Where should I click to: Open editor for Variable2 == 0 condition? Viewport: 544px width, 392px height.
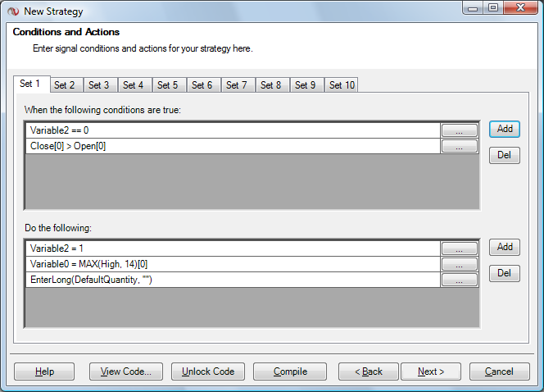(x=459, y=130)
